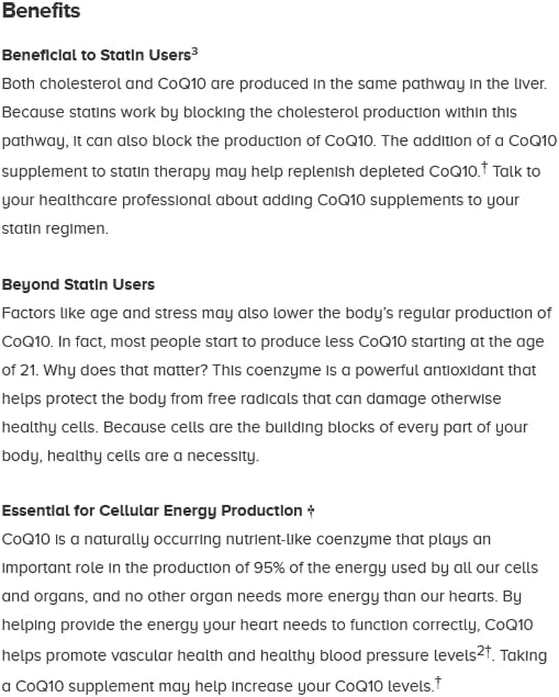The width and height of the screenshot is (559, 697).
Task: Click the "Beneficial to Statin Users" heading
Action: pyautogui.click(x=96, y=55)
